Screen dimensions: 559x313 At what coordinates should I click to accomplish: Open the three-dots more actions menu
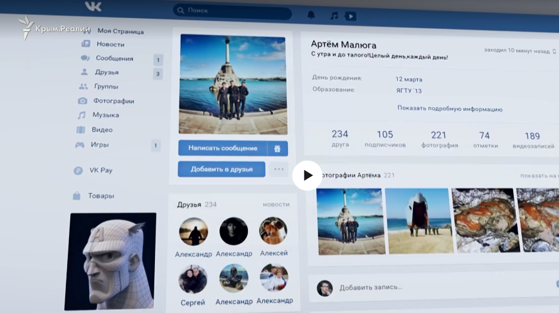(279, 169)
